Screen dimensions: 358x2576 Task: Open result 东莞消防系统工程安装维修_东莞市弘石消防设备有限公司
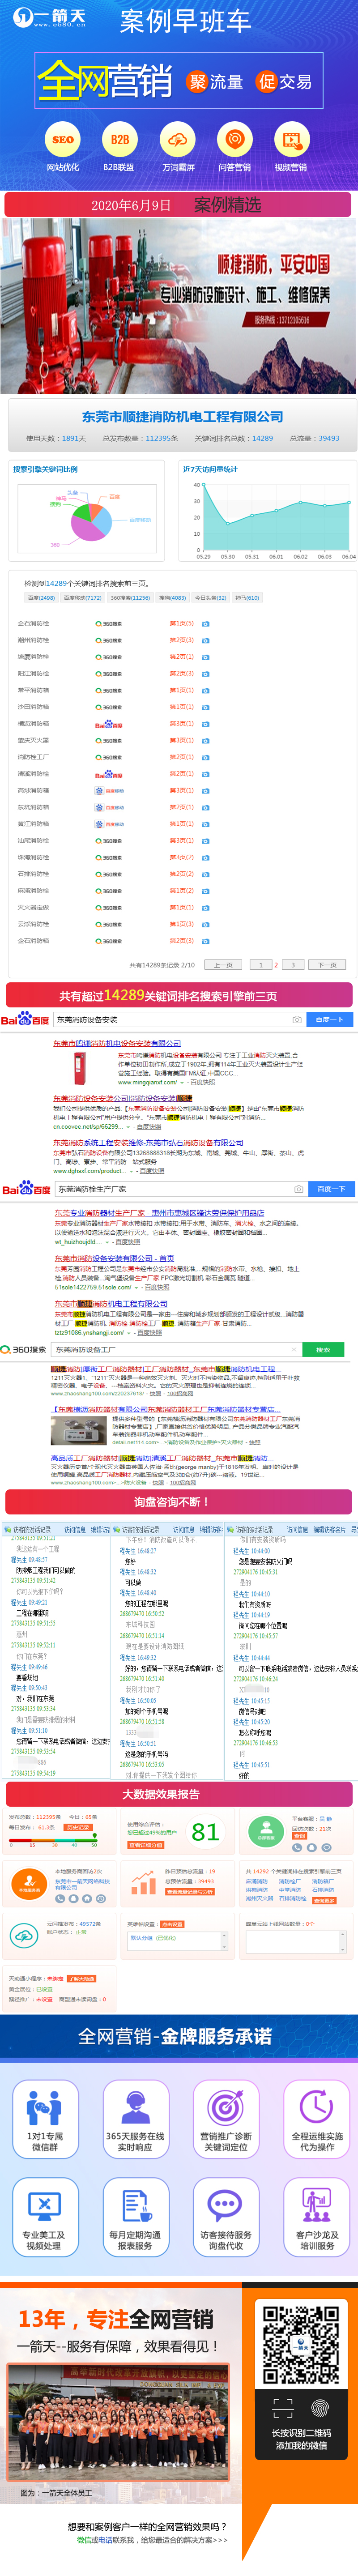point(148,1143)
